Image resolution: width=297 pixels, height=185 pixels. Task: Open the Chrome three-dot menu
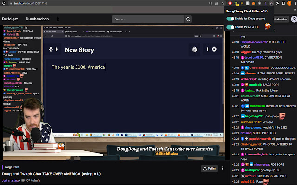[295, 3]
